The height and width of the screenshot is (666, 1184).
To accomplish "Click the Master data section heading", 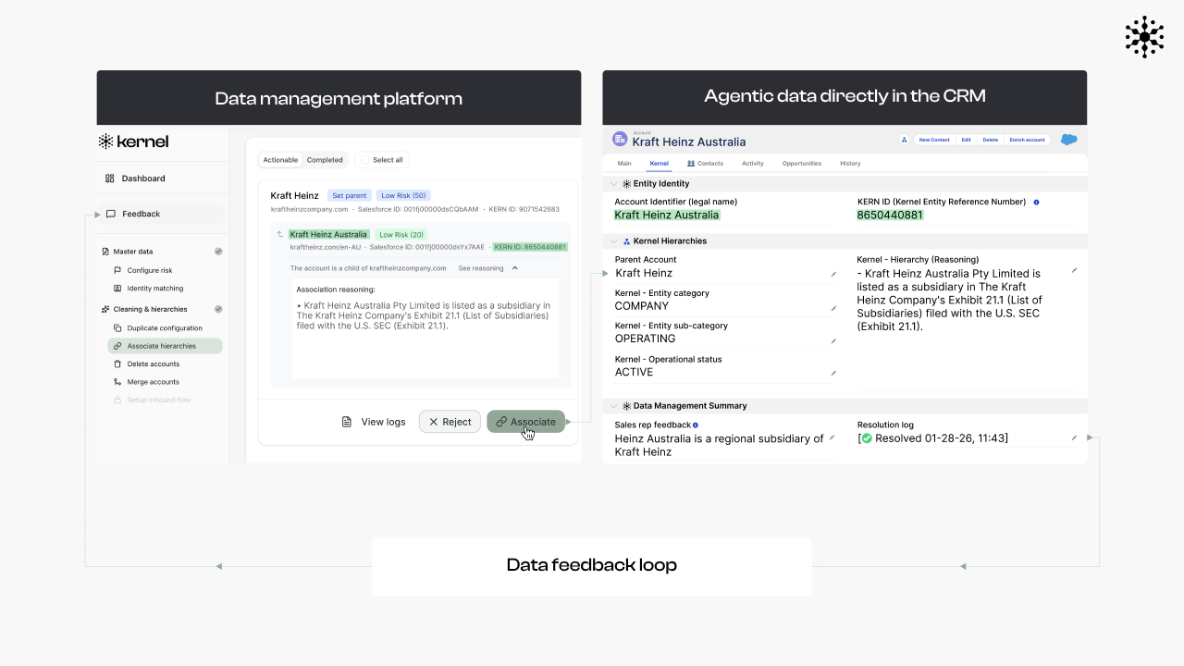I will [x=132, y=252].
